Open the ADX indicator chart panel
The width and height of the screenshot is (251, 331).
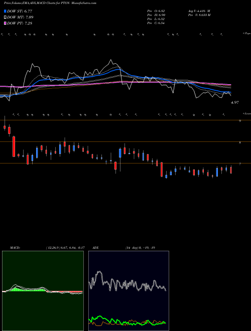[129, 291]
